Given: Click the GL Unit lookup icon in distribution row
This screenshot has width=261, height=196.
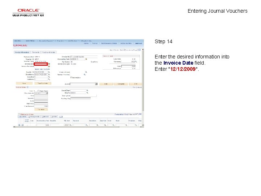Looking at the screenshot, I should pyautogui.click(x=71, y=125).
